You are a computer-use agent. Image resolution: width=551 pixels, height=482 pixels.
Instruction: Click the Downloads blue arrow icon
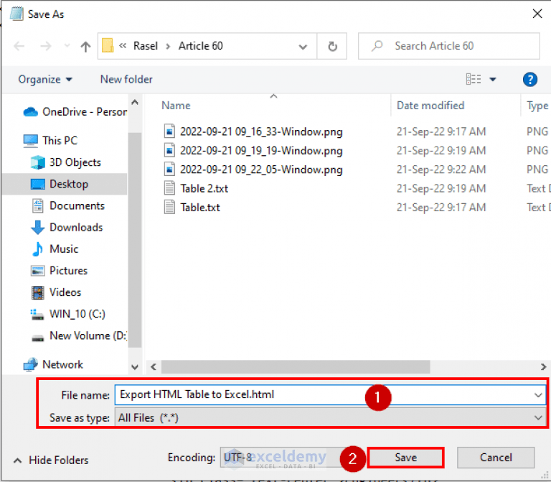point(37,228)
